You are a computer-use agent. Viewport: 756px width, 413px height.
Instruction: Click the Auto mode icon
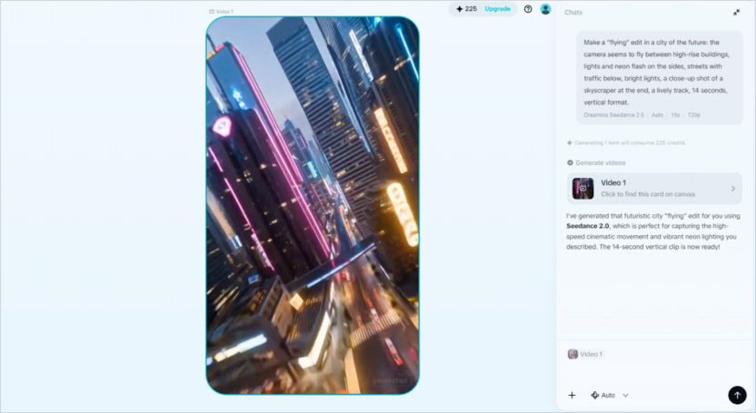point(595,395)
